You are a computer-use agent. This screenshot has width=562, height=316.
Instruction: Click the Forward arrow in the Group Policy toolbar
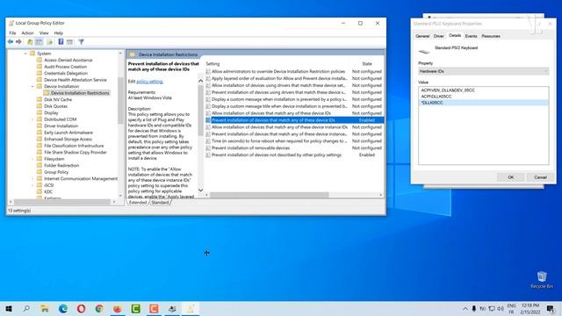(18, 42)
